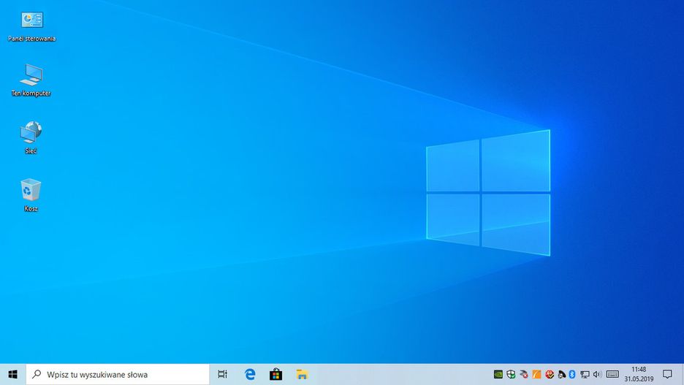This screenshot has width=684, height=385.
Task: Open Task View from the taskbar
Action: pyautogui.click(x=223, y=374)
